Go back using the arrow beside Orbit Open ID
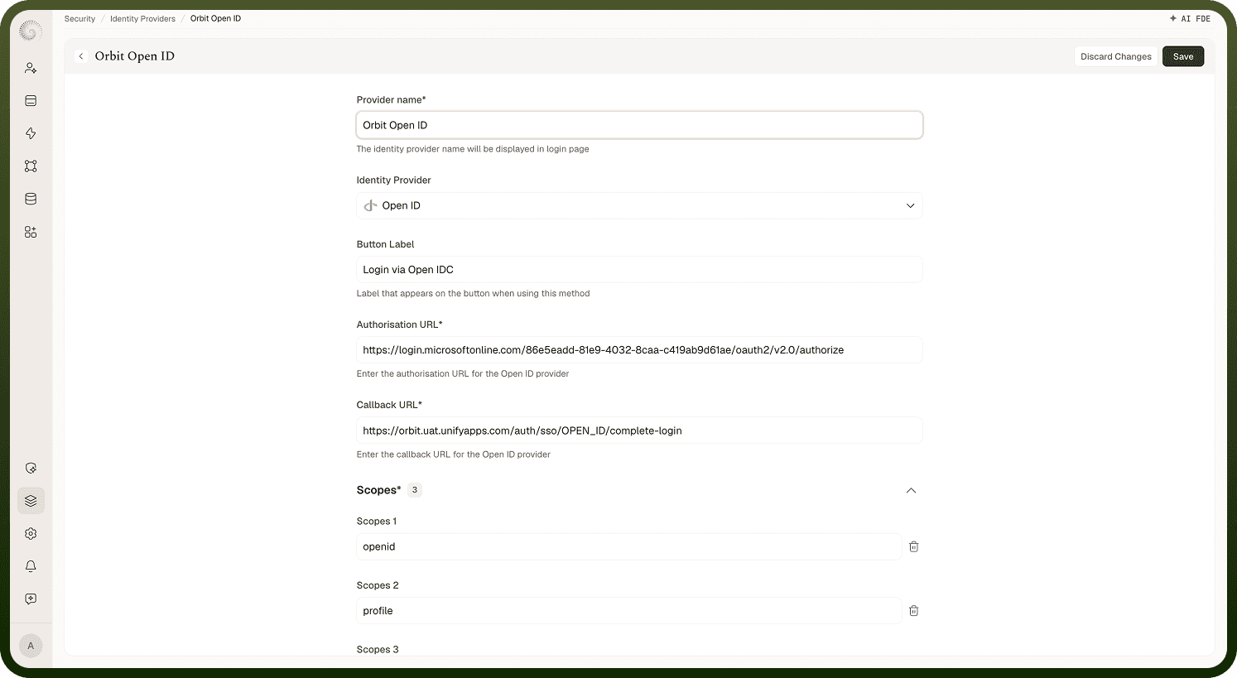Image resolution: width=1237 pixels, height=678 pixels. [x=81, y=56]
